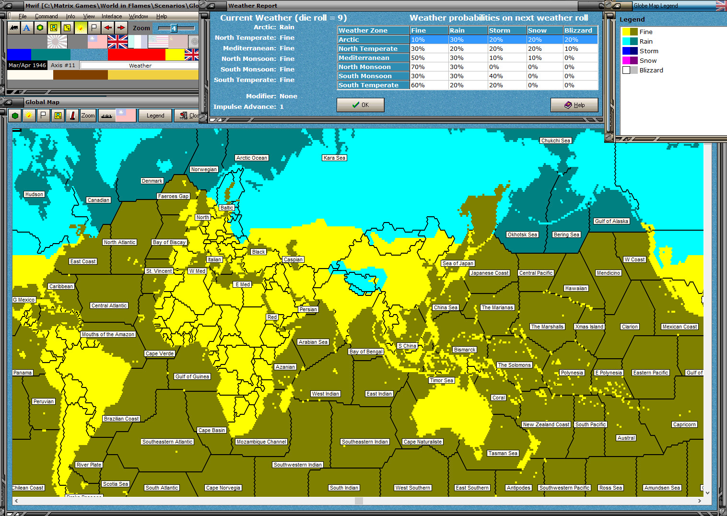Click the green hexagon icon in Global Map toolbar

coord(15,116)
